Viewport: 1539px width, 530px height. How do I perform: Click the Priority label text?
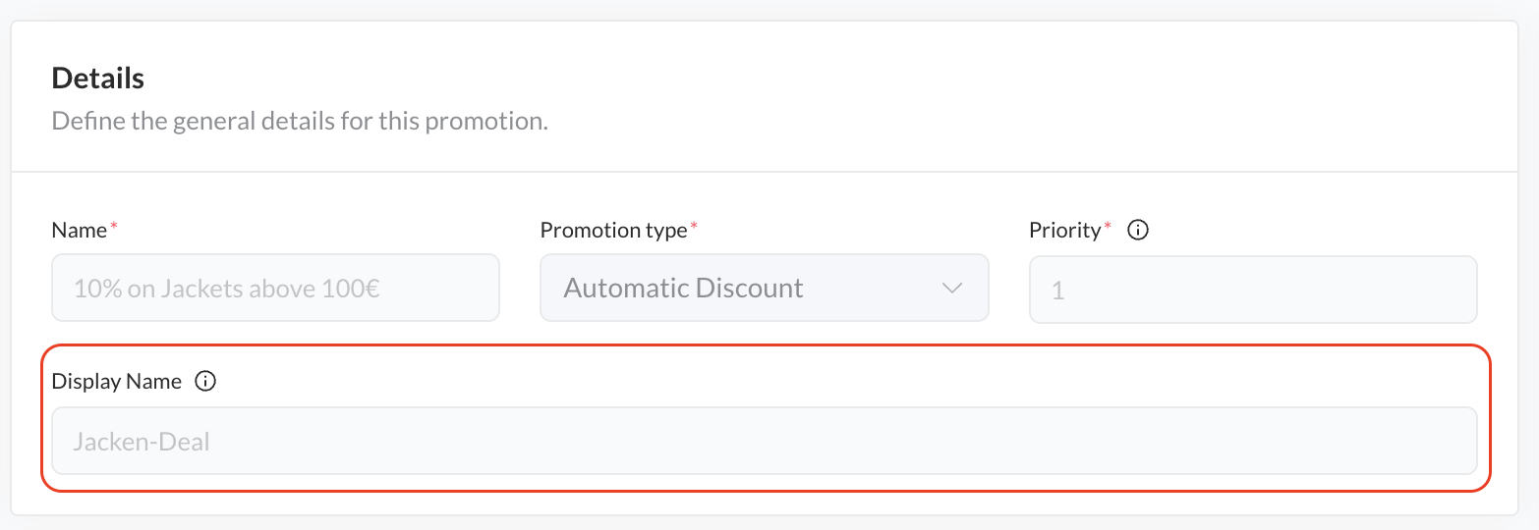click(x=1064, y=231)
